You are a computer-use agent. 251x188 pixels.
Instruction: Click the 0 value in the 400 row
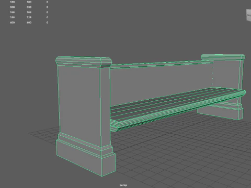47,22
